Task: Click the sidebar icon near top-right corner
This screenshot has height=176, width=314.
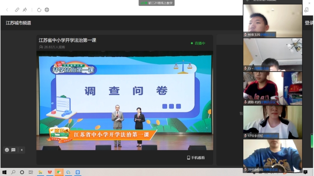Action: [x=306, y=10]
